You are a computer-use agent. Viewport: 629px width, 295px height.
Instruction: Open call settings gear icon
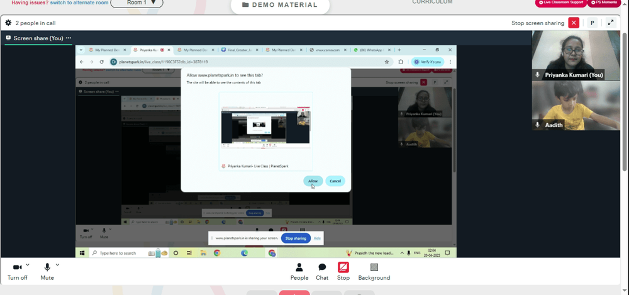(8, 23)
